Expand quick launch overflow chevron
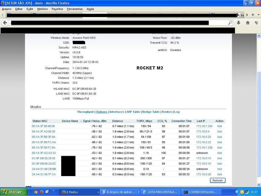261x196 pixels. pyautogui.click(x=54, y=190)
